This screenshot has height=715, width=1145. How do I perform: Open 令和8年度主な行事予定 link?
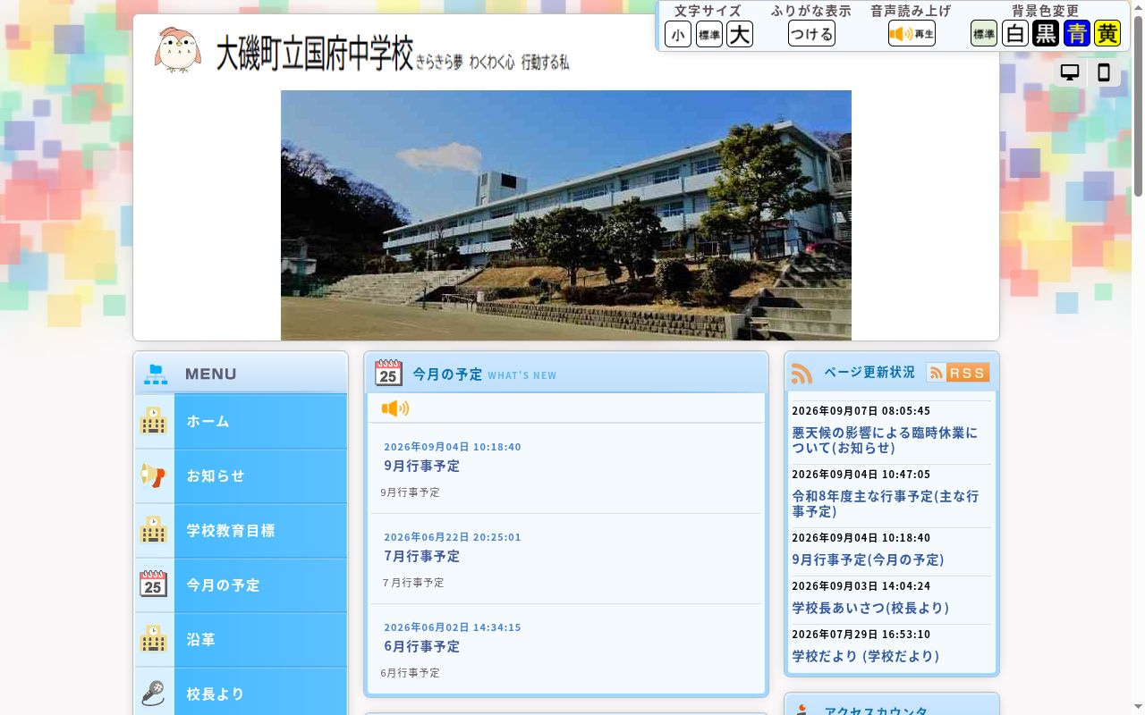(x=885, y=503)
